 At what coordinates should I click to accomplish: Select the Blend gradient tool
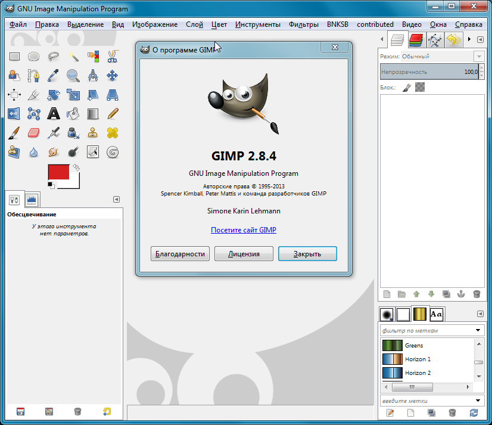pyautogui.click(x=93, y=114)
